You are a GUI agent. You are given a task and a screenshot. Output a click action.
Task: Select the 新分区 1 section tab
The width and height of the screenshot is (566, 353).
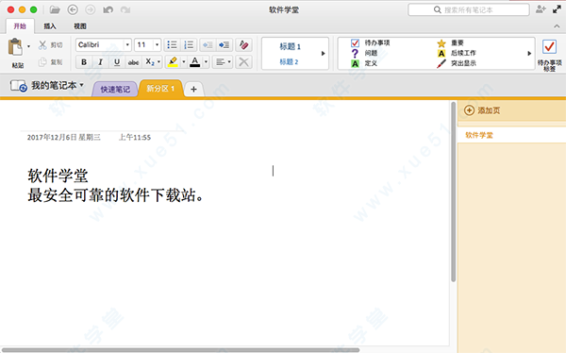point(160,89)
